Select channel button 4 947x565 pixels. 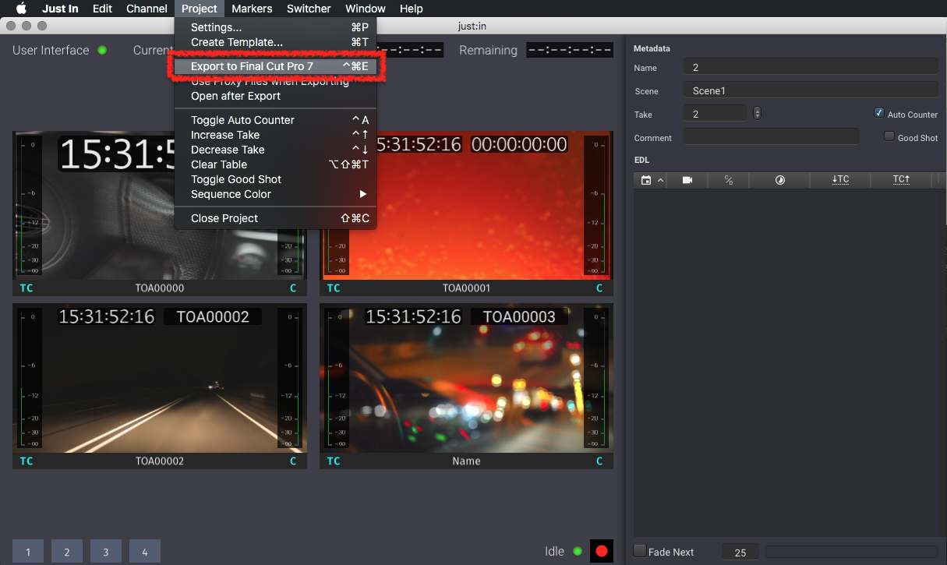[145, 551]
